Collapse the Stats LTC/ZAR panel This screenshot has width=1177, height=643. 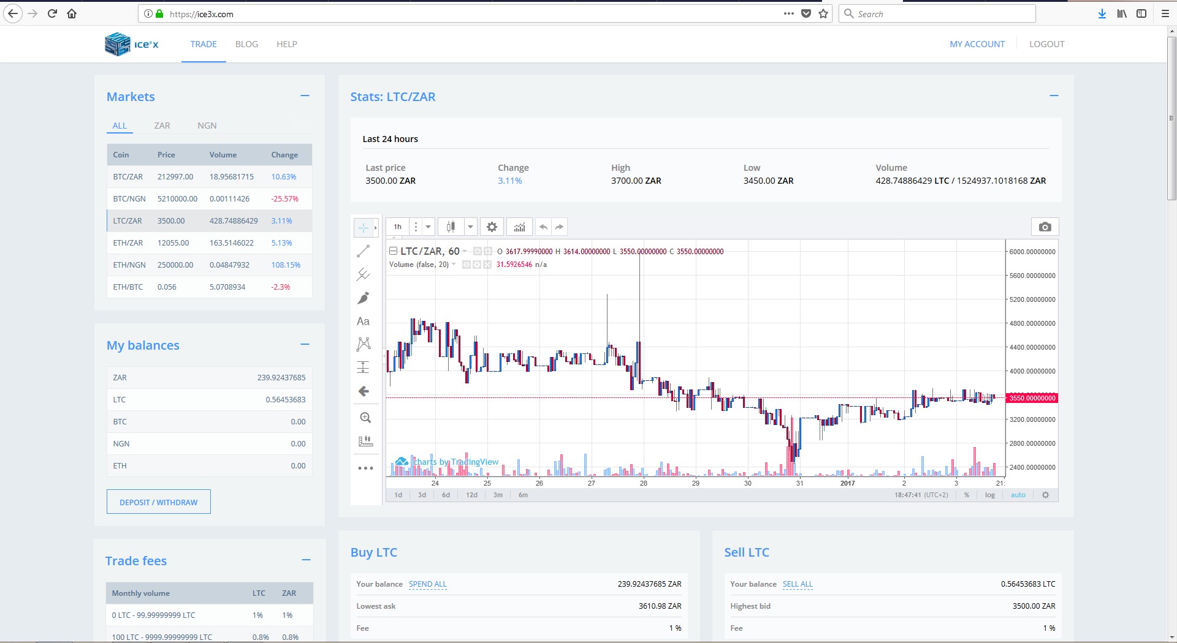click(1054, 96)
